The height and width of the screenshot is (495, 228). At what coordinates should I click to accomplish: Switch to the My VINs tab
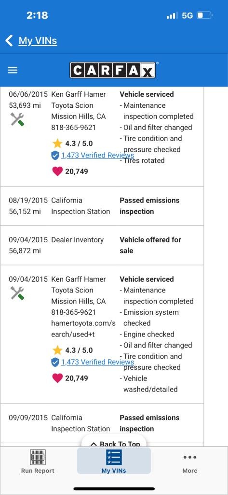point(114,461)
